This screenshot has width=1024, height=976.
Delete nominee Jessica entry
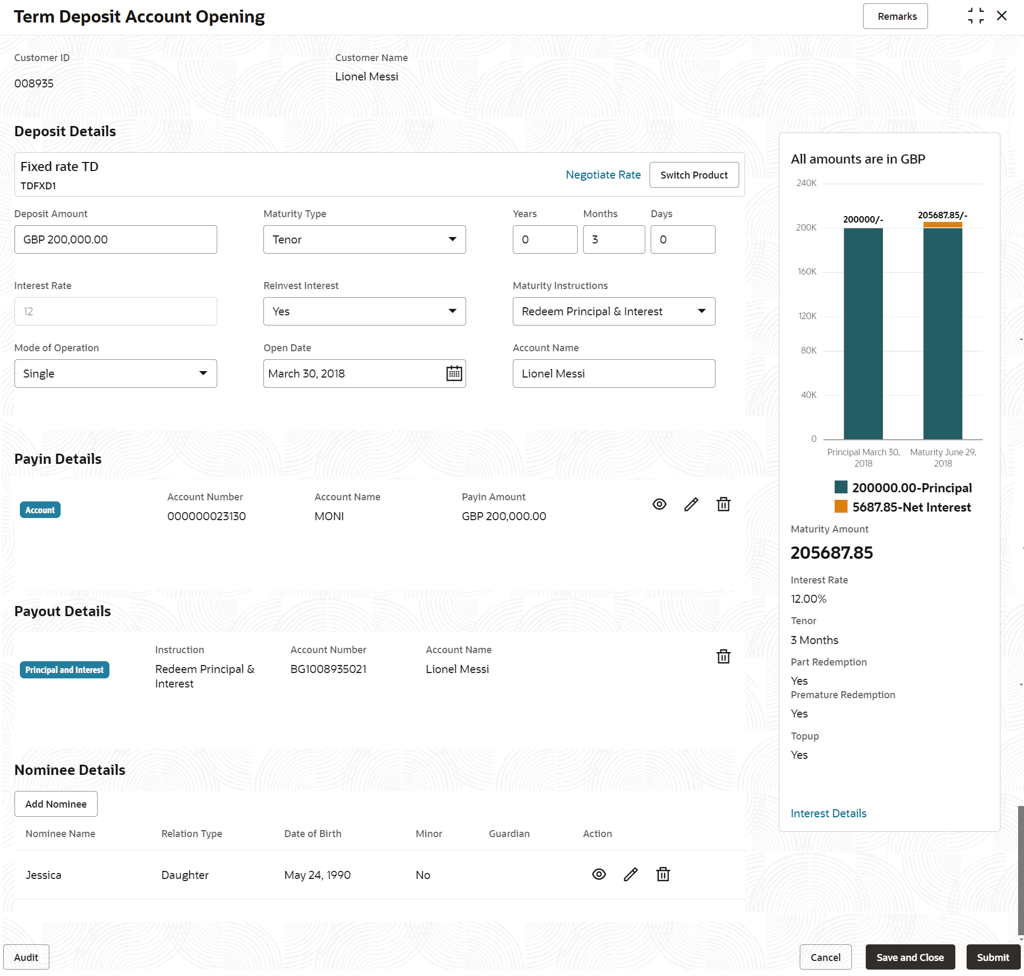tap(663, 874)
